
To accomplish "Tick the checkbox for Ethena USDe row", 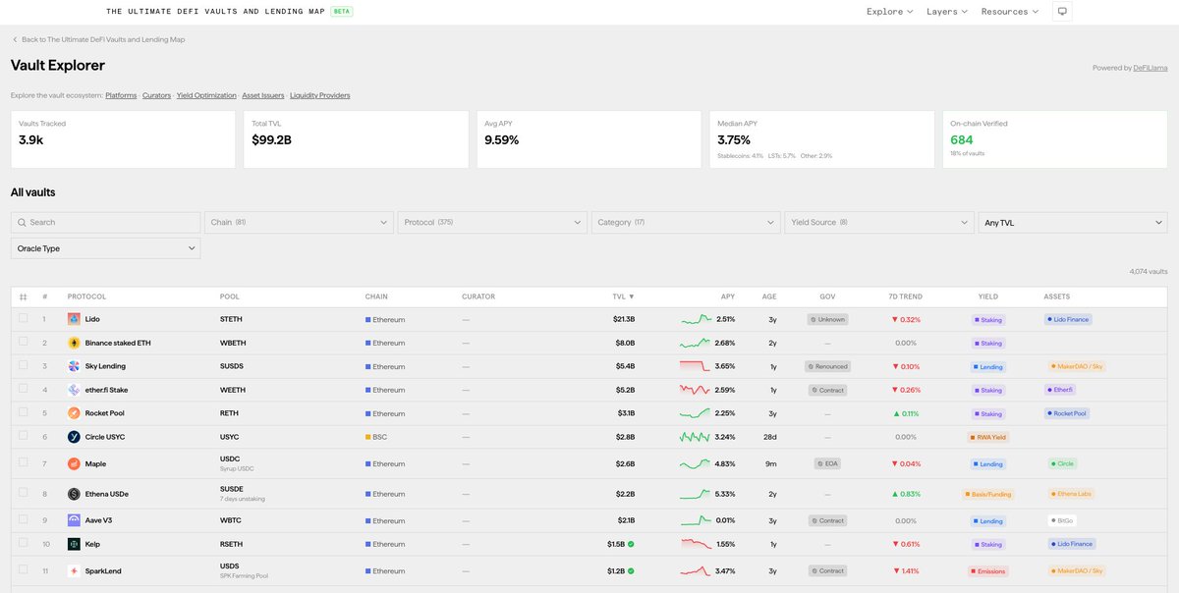I will [24, 493].
